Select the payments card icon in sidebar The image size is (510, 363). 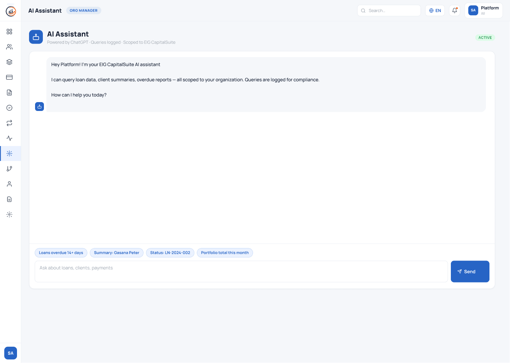coord(9,77)
